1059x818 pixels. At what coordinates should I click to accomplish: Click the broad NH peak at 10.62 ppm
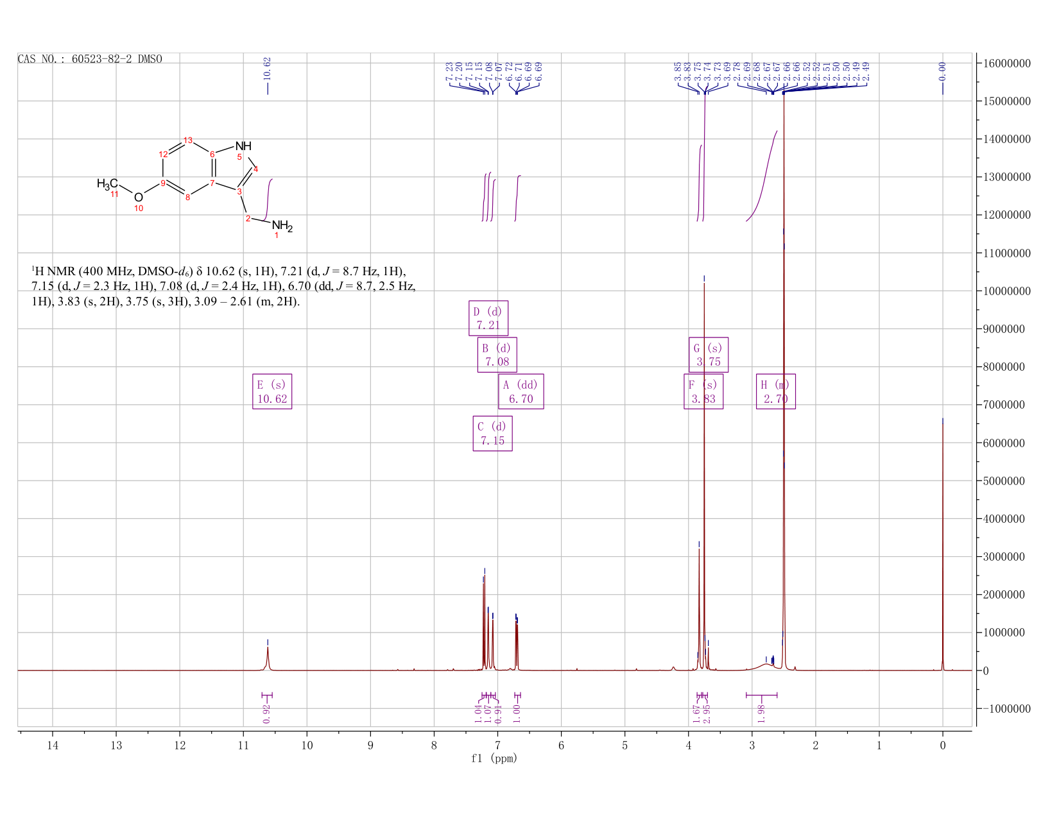pyautogui.click(x=268, y=658)
